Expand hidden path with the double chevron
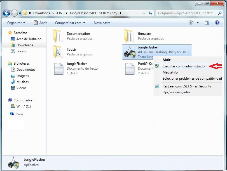The image size is (227, 171). point(30,13)
